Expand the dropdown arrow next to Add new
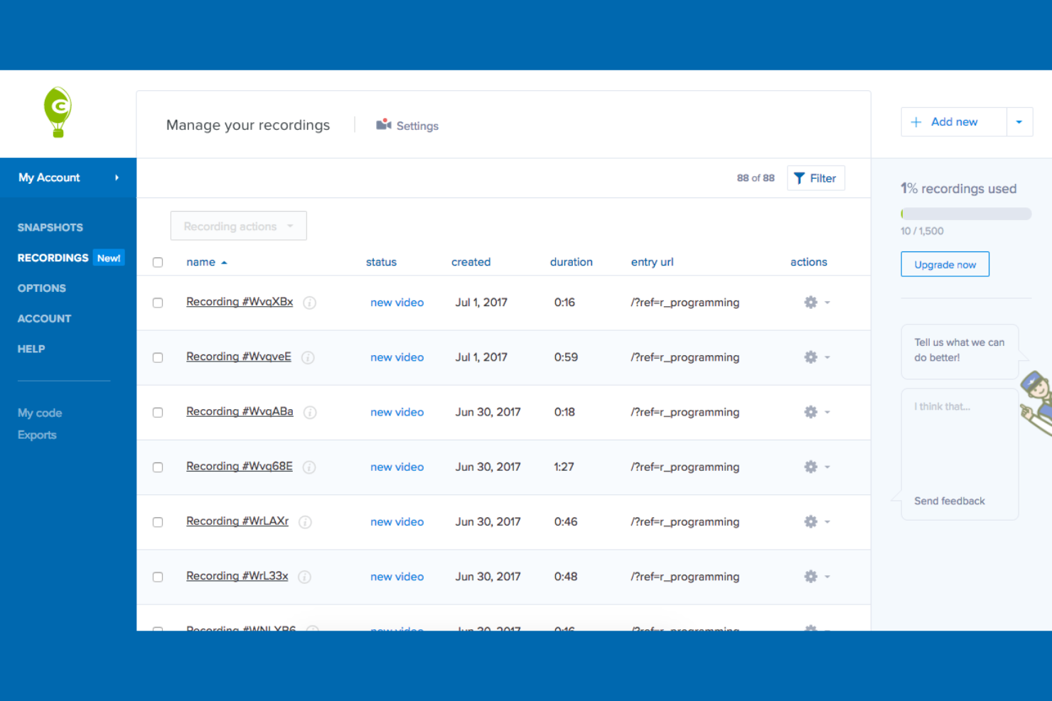The width and height of the screenshot is (1052, 701). point(1019,121)
